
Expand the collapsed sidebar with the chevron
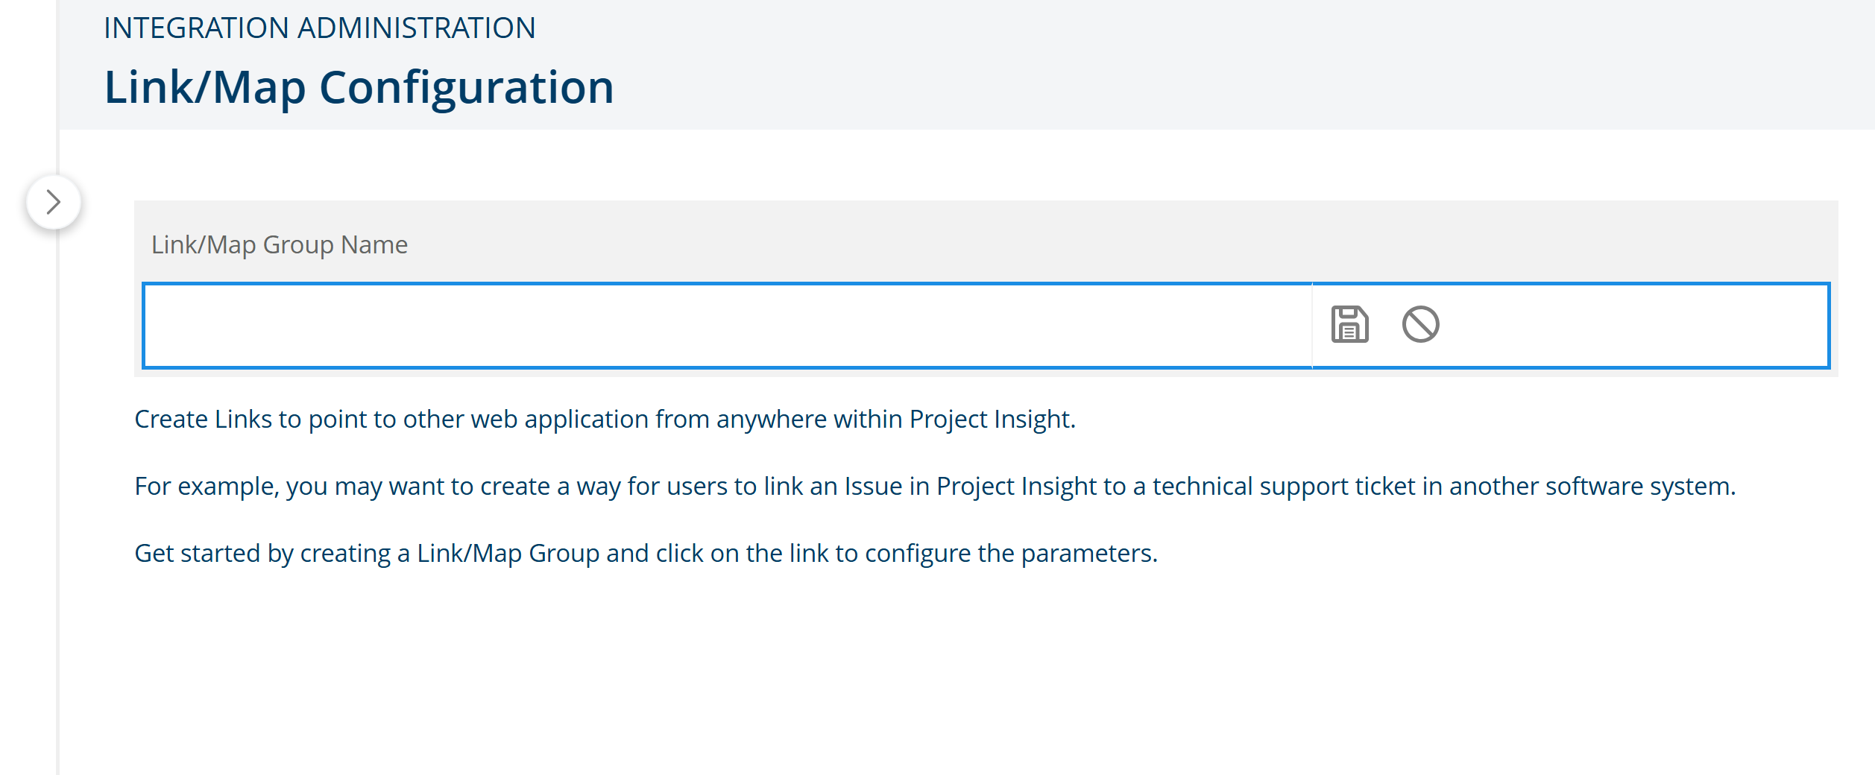(54, 202)
